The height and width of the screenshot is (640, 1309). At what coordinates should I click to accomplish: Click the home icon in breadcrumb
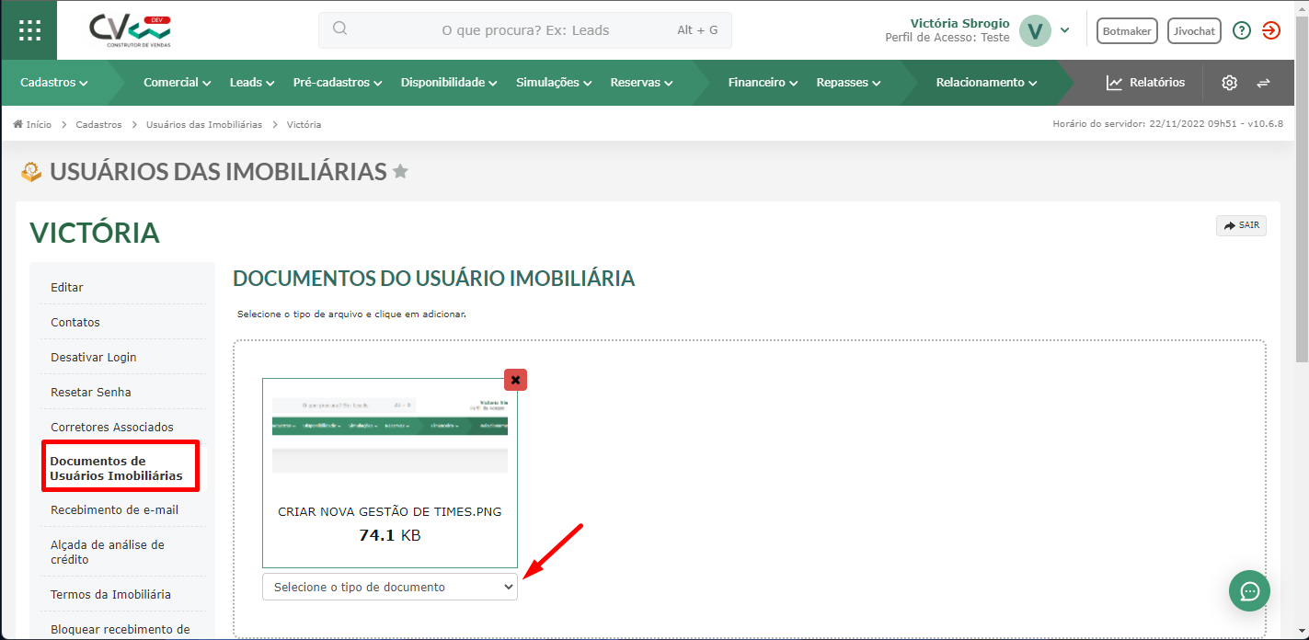pos(17,124)
